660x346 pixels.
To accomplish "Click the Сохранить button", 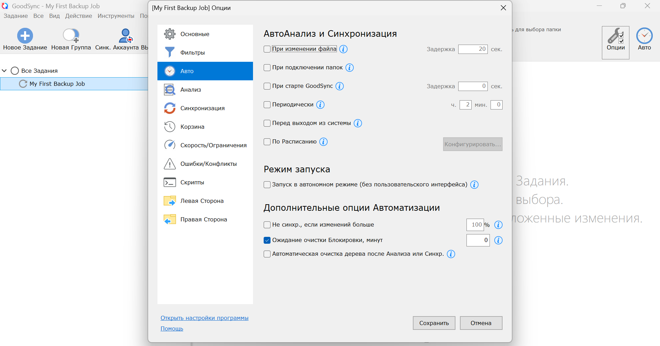I will click(434, 323).
